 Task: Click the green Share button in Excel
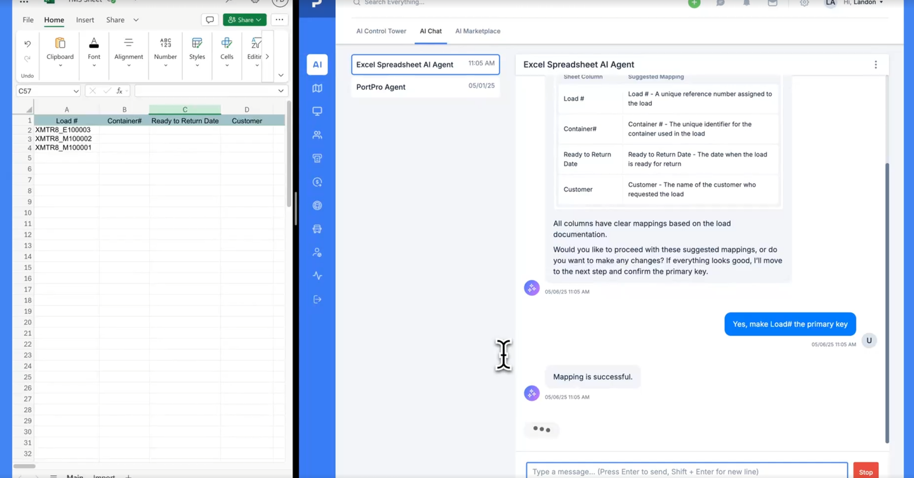[x=244, y=20]
